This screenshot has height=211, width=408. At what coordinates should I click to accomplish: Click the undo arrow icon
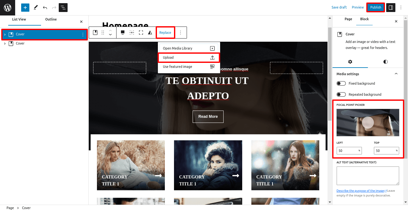tap(45, 8)
